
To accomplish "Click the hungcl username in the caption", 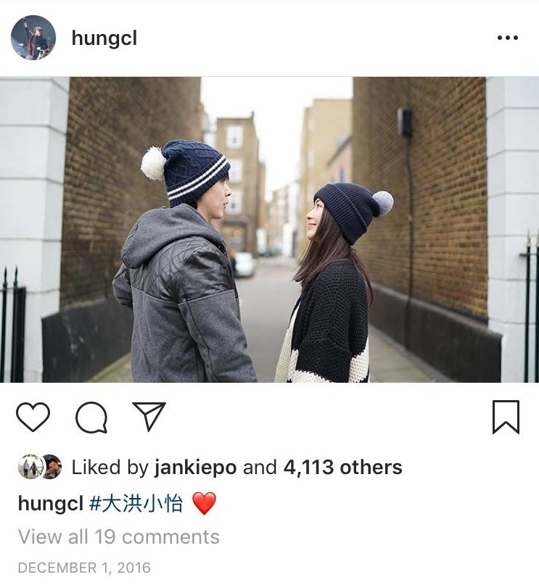I will (50, 503).
